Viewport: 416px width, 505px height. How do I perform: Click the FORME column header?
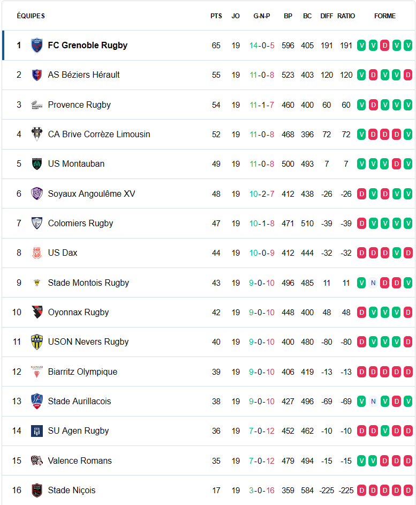click(385, 16)
